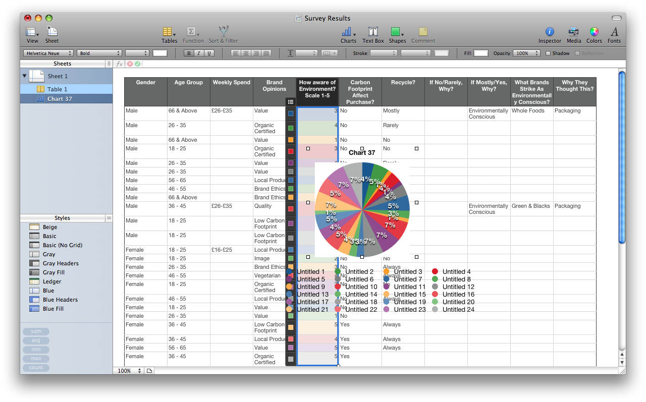Click the Chart 37 title on the chart
This screenshot has width=646, height=402.
[x=362, y=152]
